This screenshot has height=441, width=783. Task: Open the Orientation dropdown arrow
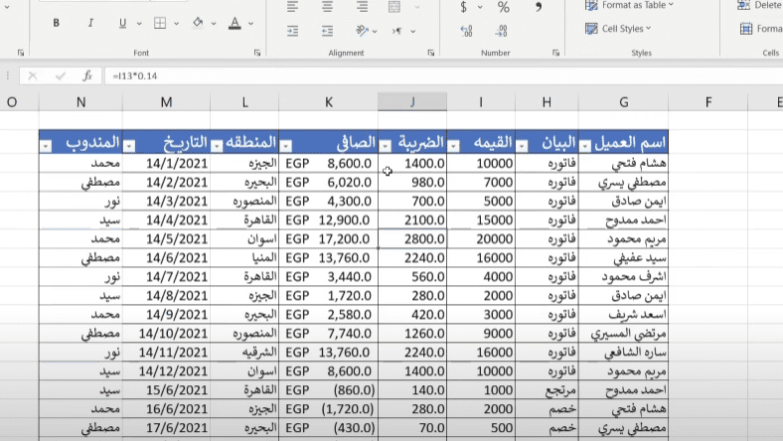pyautogui.click(x=375, y=32)
